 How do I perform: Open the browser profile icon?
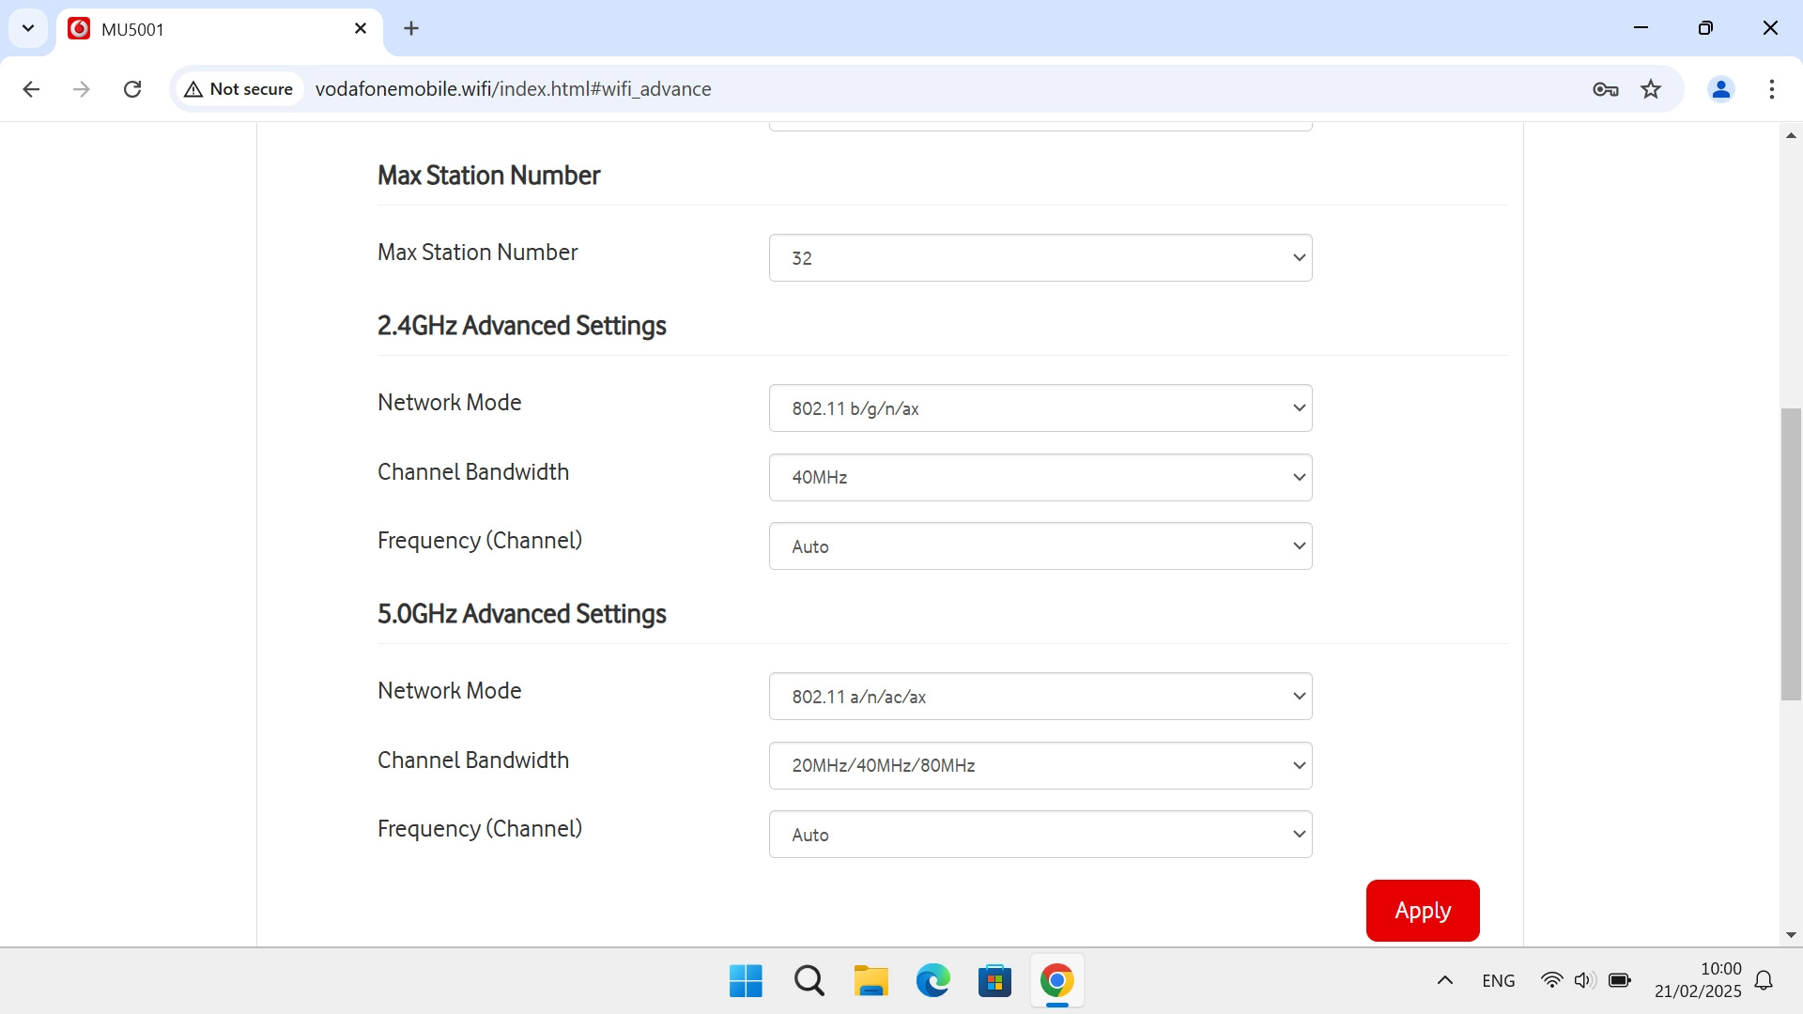pos(1720,88)
